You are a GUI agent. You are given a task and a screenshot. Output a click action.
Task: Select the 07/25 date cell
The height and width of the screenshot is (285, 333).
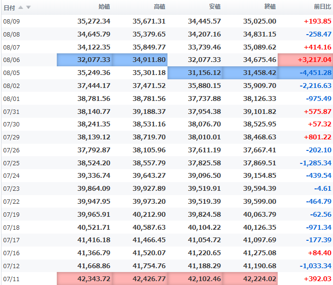point(12,163)
